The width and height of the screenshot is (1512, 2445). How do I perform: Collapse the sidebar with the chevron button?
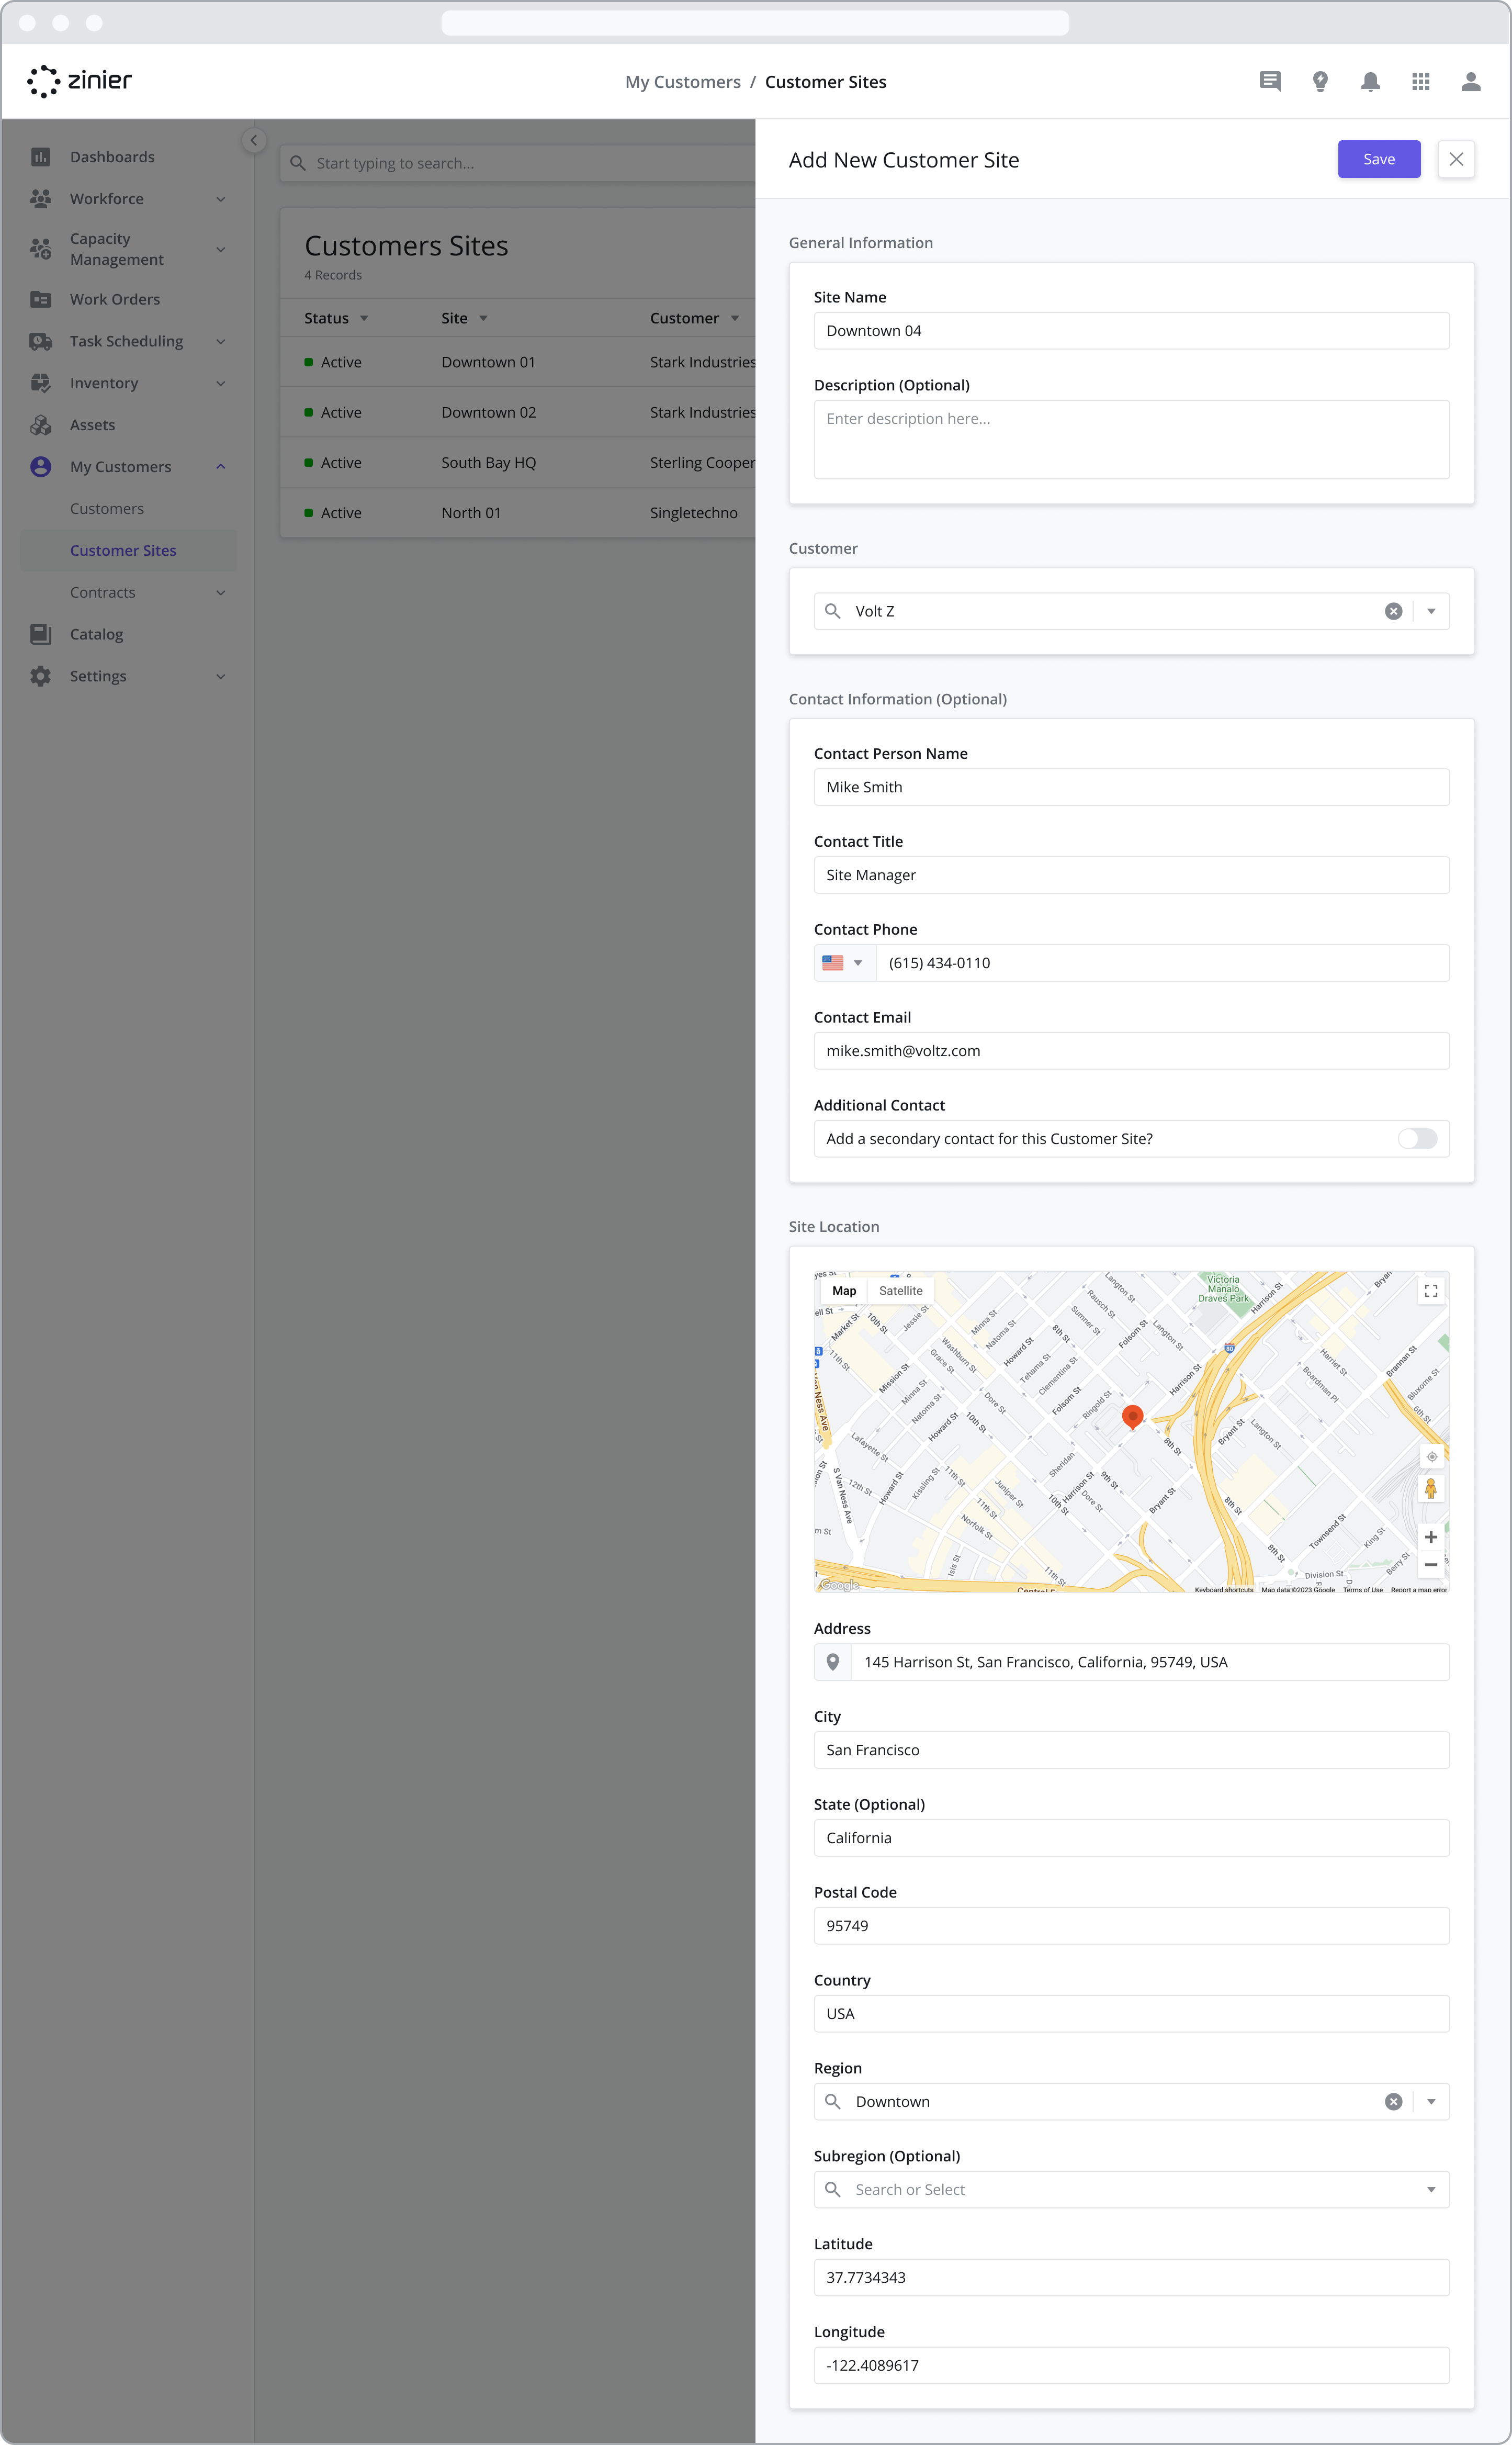254,140
